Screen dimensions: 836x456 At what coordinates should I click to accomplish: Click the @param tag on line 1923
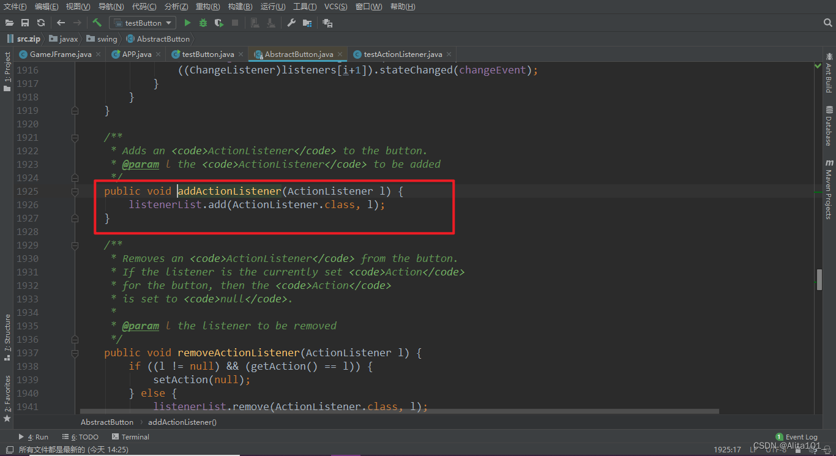click(140, 164)
